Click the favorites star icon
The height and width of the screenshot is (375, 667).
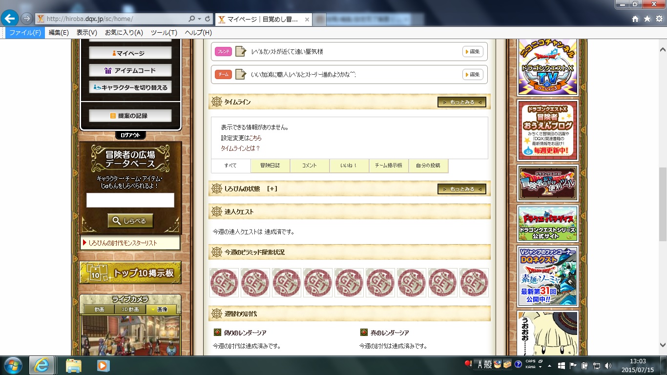pyautogui.click(x=647, y=19)
